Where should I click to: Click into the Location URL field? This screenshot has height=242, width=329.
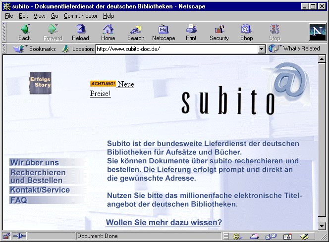tap(177, 49)
